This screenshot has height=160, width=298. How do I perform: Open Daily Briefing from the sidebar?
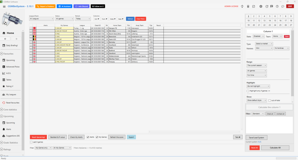pyautogui.click(x=12, y=46)
